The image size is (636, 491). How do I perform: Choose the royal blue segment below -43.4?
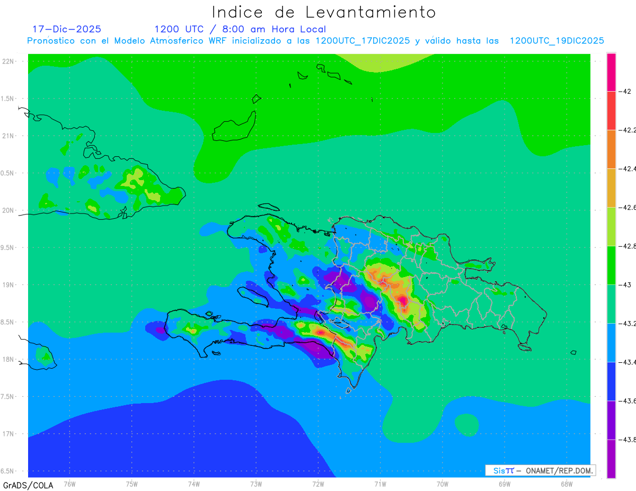point(611,381)
